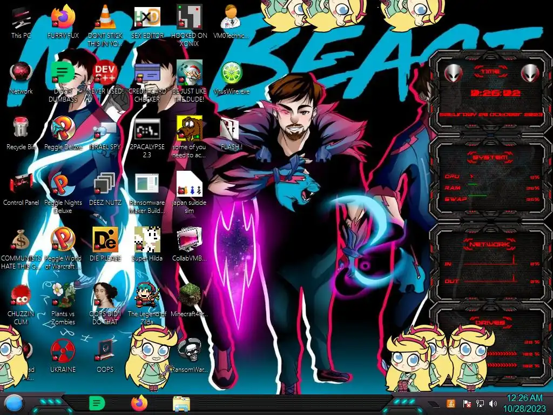This screenshot has width=553, height=415.
Task: Open the network tray icon
Action: (x=480, y=403)
